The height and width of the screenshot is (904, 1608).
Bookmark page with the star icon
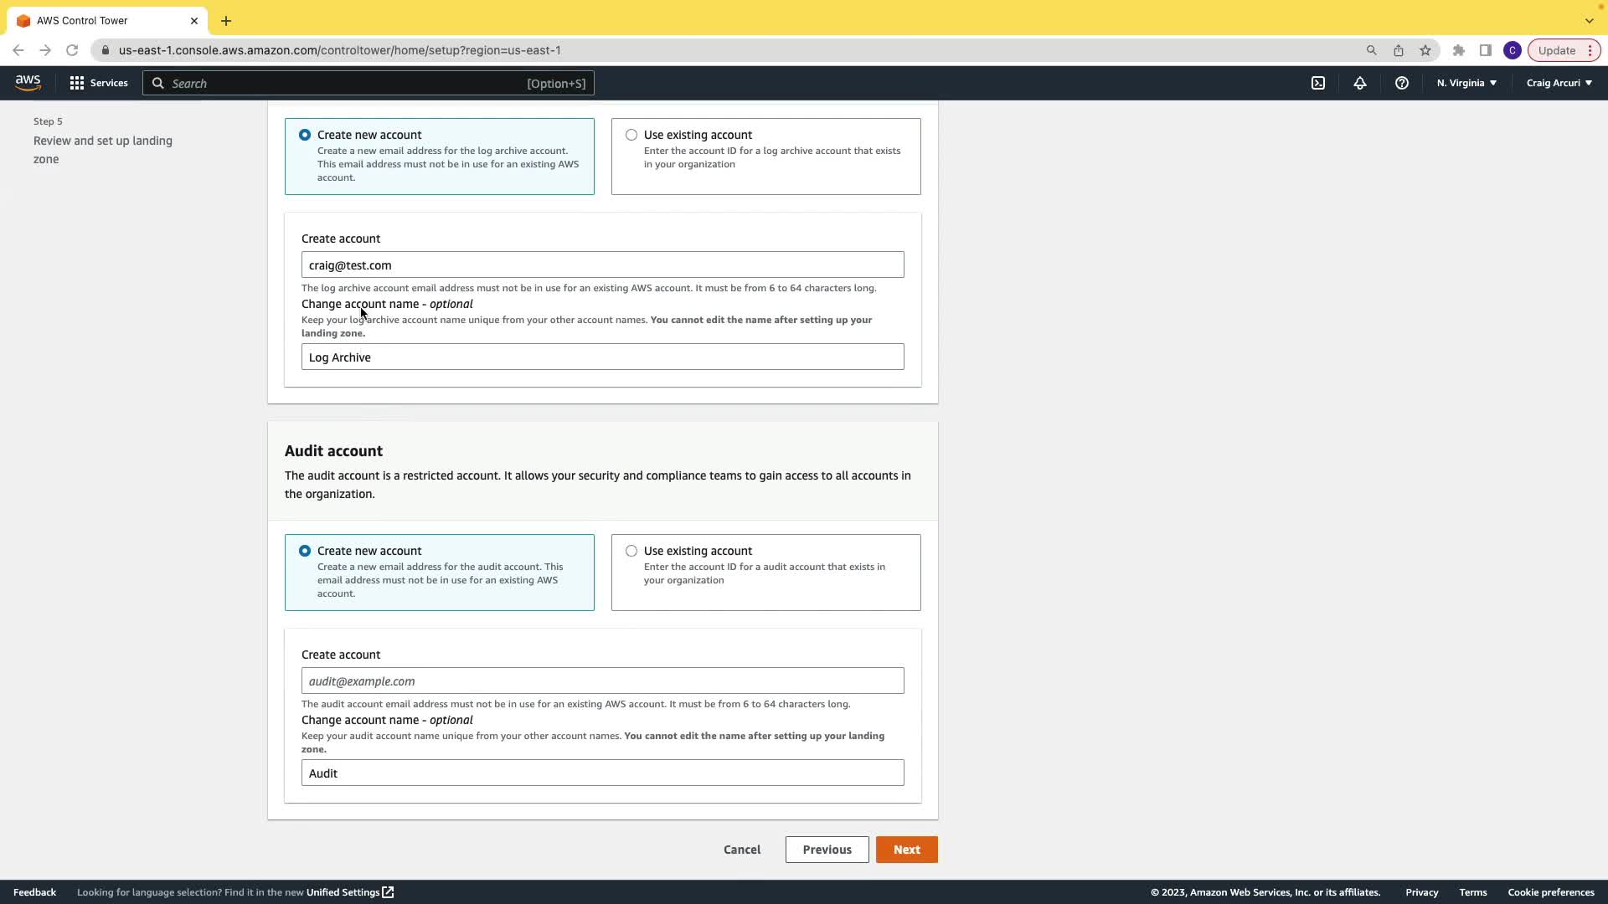coord(1425,50)
